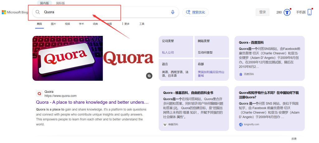Viewport: 319px width, 143px height.
Task: Click the 反馈 feedback link
Action: tap(294, 139)
